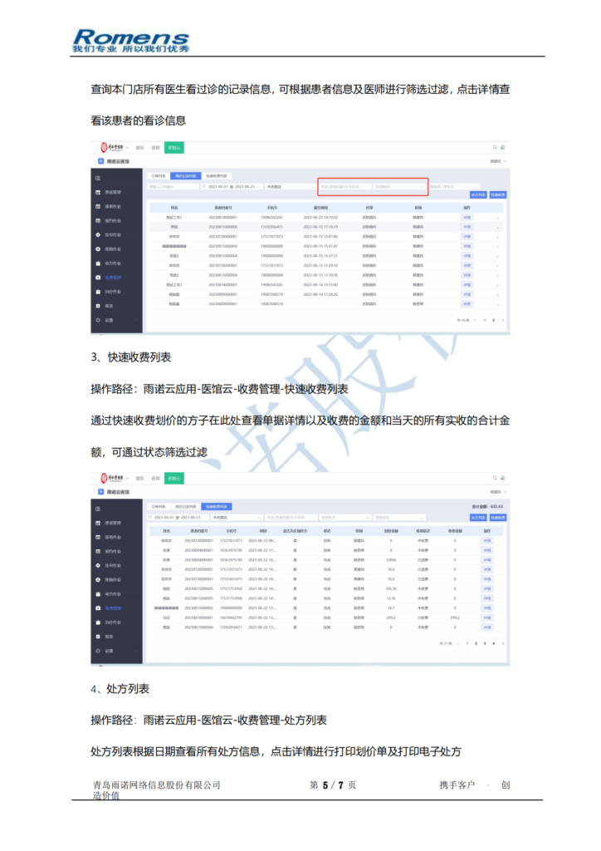Click 299.2 划价金额 cell in lower table

(391, 617)
